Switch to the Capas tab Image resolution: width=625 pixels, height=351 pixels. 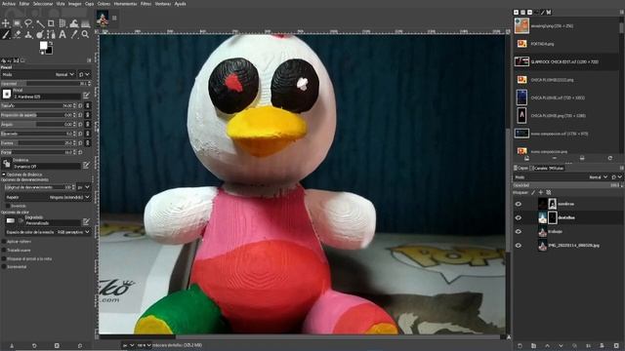tap(521, 169)
